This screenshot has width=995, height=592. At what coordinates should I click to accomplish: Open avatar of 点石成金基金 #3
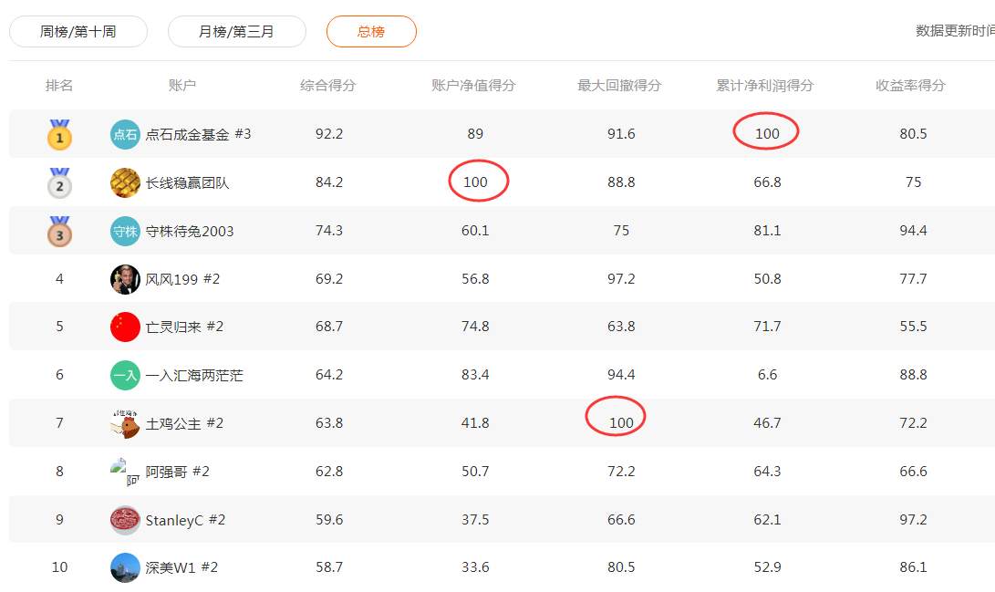pos(125,134)
